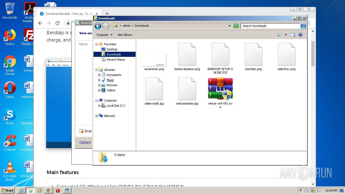Open VLC media player desktop shortcut
Screen dimensions: 345x194
tap(10, 171)
